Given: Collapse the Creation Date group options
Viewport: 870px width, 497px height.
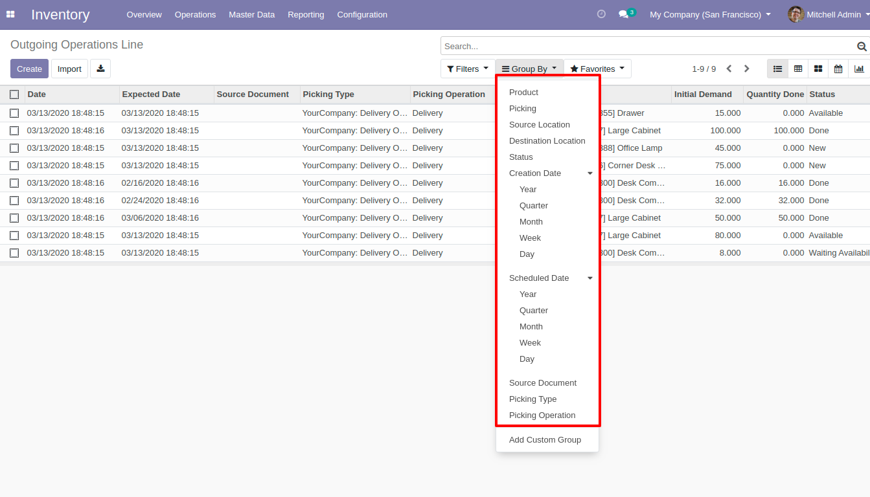Looking at the screenshot, I should (547, 173).
